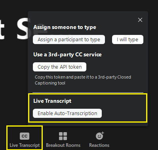Image resolution: width=158 pixels, height=150 pixels.
Task: Enable Auto-Transcription
Action: coord(67,113)
